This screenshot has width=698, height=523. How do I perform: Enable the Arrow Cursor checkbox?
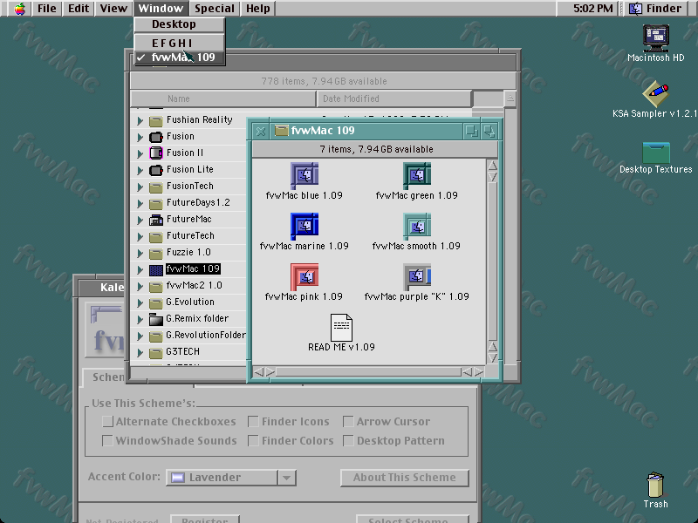tap(348, 421)
